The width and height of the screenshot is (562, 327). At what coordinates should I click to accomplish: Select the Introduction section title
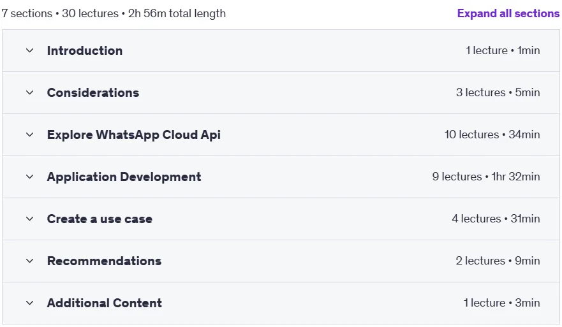85,50
